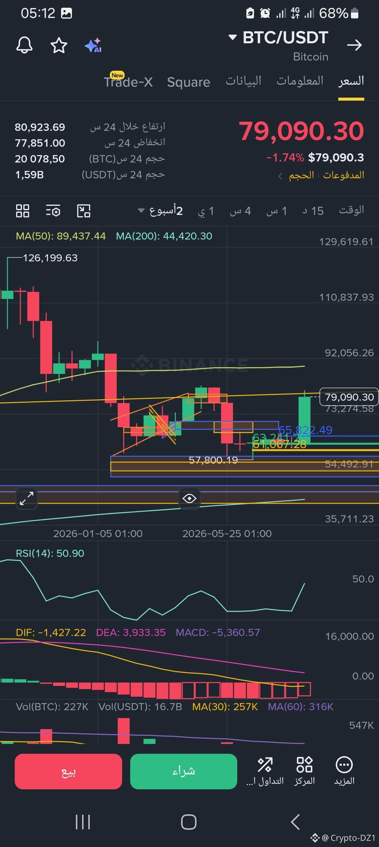Tap the 126,199.63 high price label
This screenshot has width=379, height=847.
point(50,258)
